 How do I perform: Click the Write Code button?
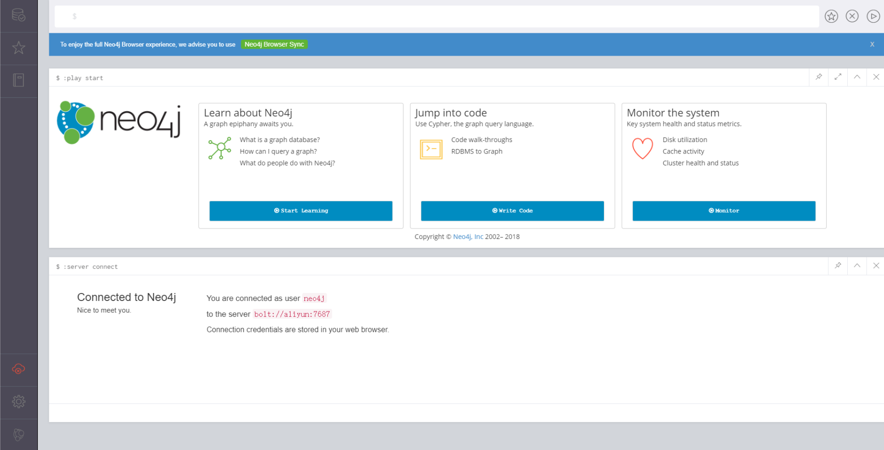tap(512, 211)
